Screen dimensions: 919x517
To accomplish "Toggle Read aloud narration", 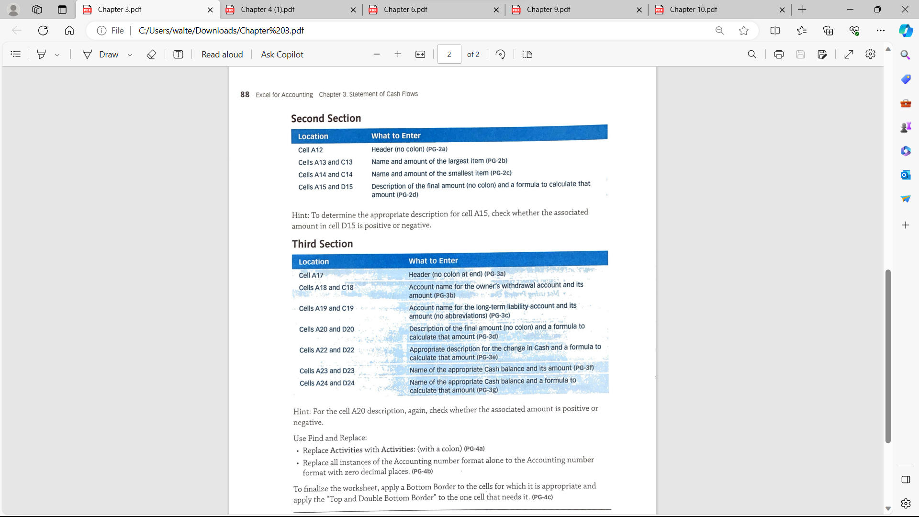I will pyautogui.click(x=222, y=54).
